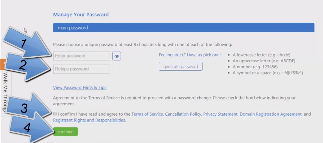Check the Terms of Service agreement checkbox
Screen dimensions: 323x143
pyautogui.click(x=55, y=114)
